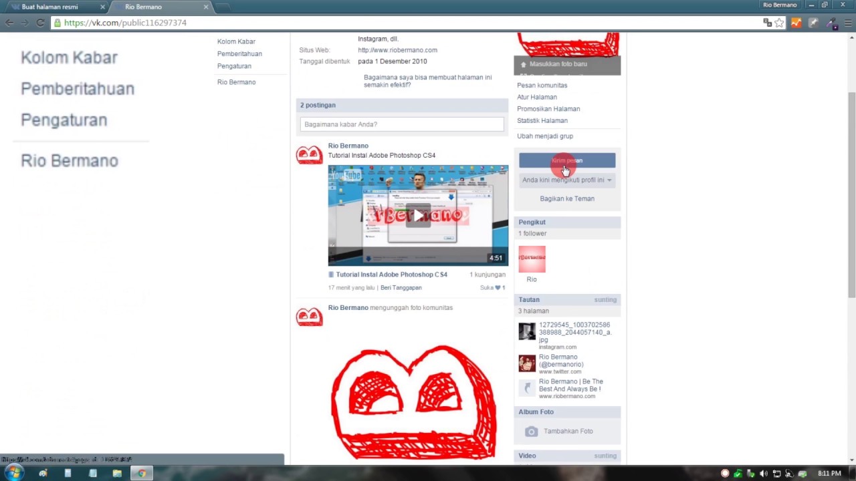Open 'Pesan komunitas' link

[x=542, y=86]
